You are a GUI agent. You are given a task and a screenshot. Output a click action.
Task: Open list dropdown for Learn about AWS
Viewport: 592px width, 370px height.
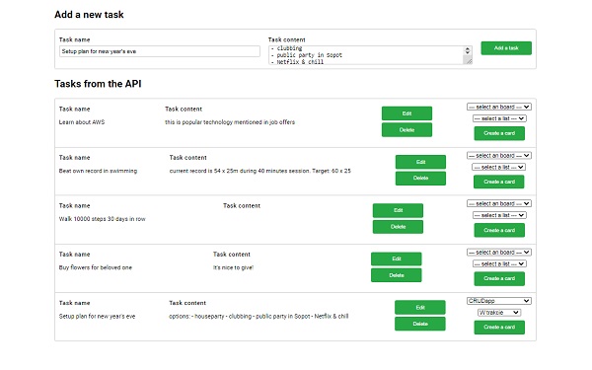click(499, 118)
